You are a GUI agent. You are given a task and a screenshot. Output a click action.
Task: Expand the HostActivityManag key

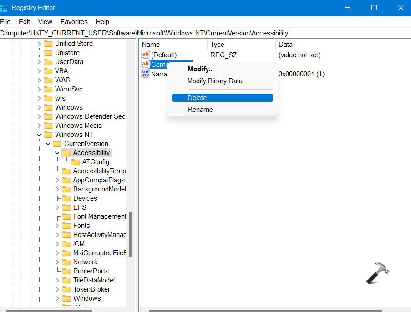tap(57, 235)
